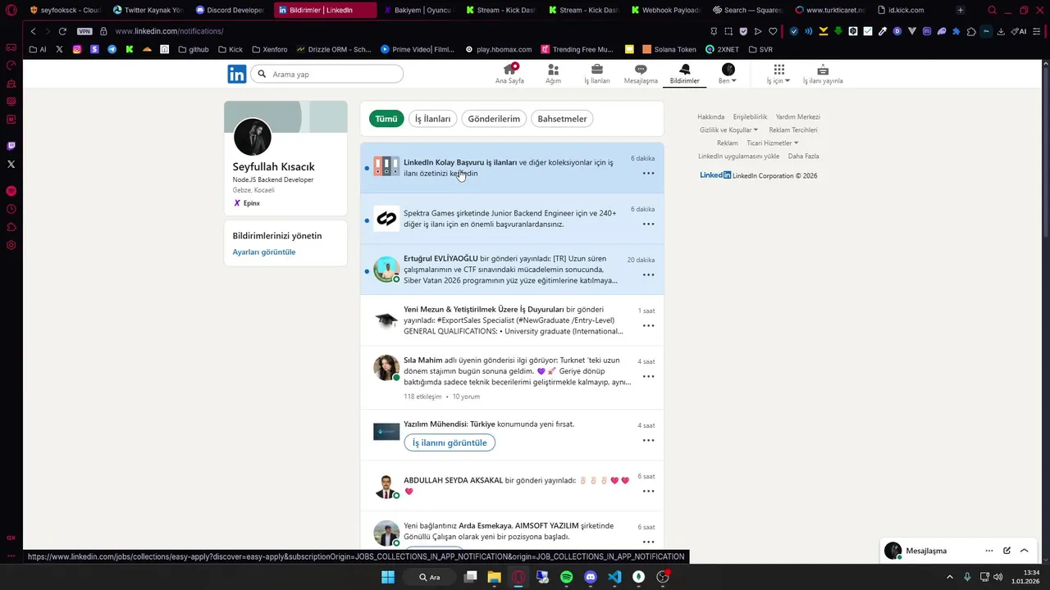This screenshot has width=1050, height=590.
Task: Select the İş İlanları filter pill
Action: [432, 119]
